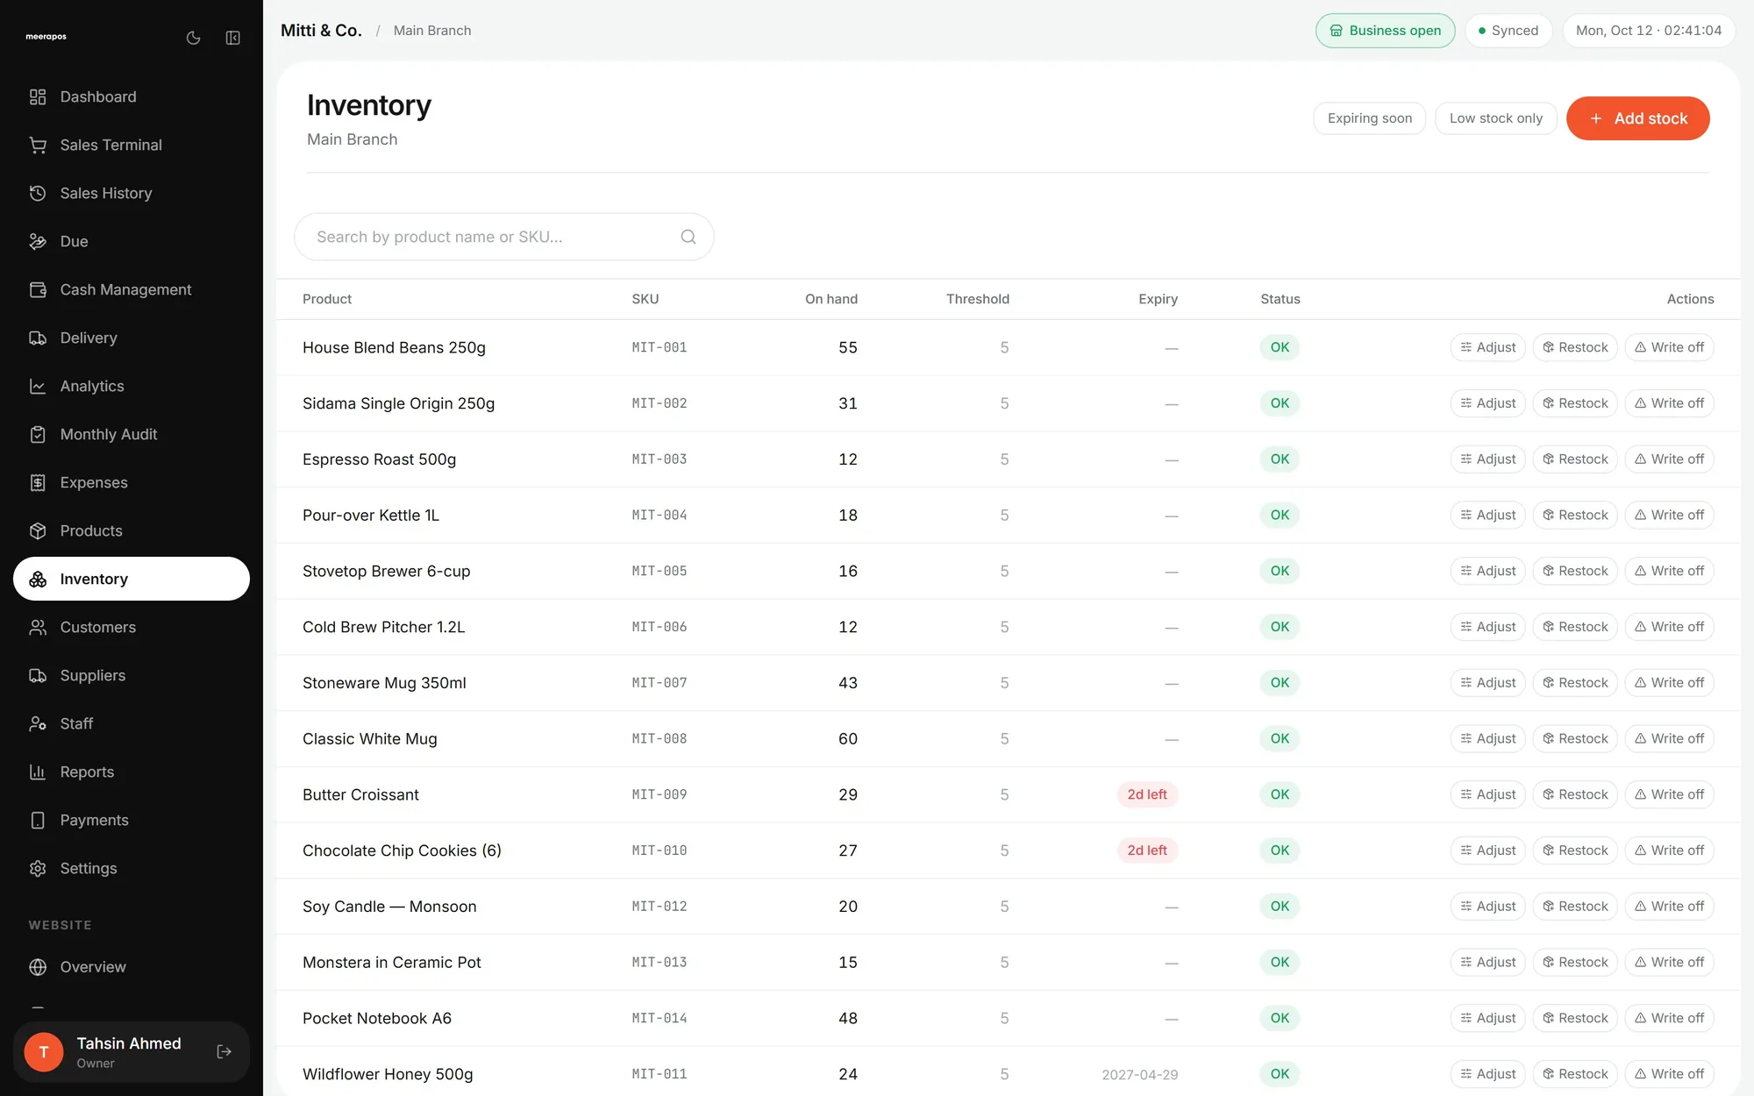Restock Chocolate Chip Cookies (6)
This screenshot has height=1096, width=1754.
[1575, 850]
